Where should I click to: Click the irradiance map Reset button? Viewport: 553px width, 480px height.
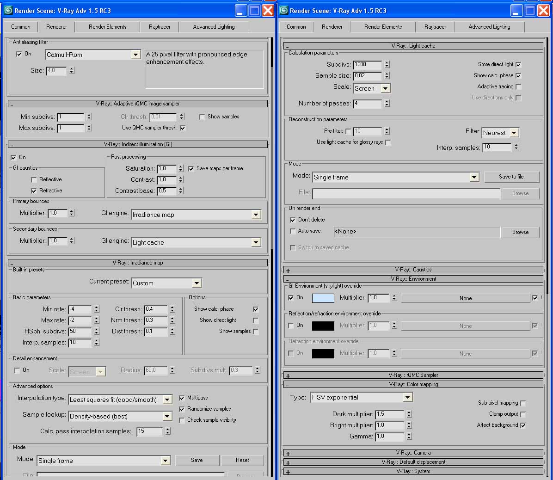coord(242,460)
